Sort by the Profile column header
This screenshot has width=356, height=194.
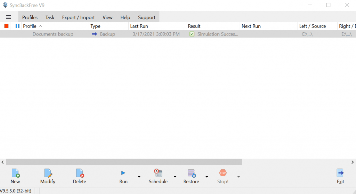(55, 26)
